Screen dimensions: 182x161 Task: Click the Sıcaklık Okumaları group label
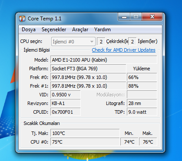point(42,123)
